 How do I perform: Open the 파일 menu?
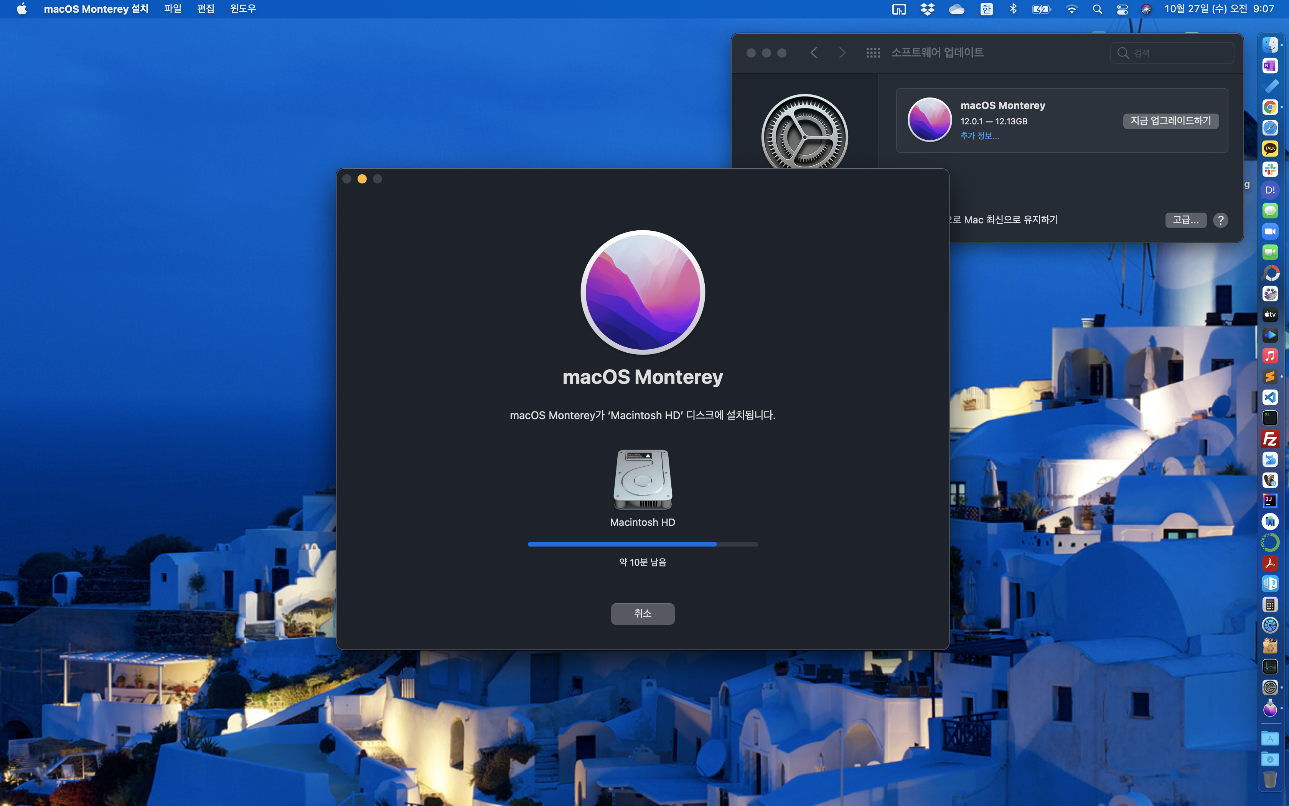tap(173, 9)
